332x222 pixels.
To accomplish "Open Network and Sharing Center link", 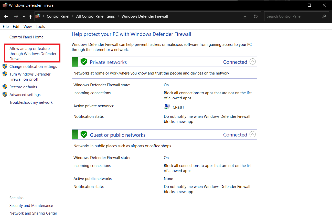I will click(x=33, y=213).
